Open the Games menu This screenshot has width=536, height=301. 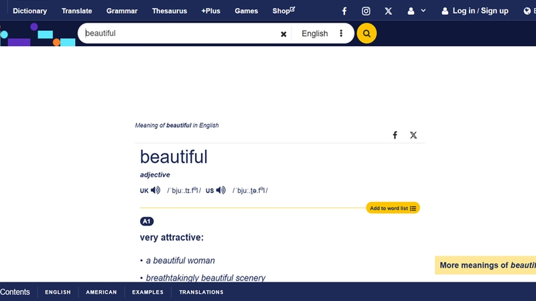(x=246, y=11)
